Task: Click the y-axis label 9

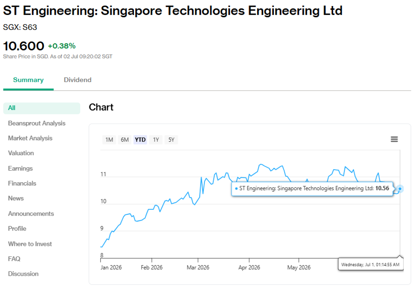Action: (x=102, y=229)
